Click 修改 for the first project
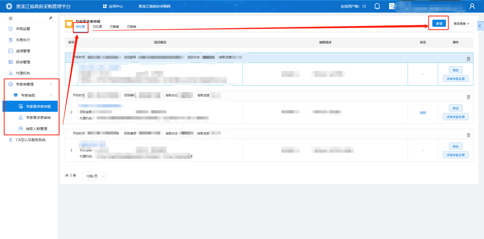This screenshot has height=239, width=484. point(455,70)
